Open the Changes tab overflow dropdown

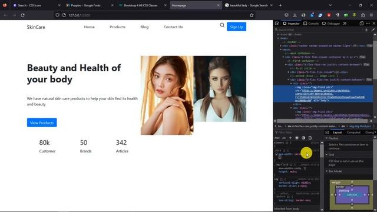coord(375,132)
